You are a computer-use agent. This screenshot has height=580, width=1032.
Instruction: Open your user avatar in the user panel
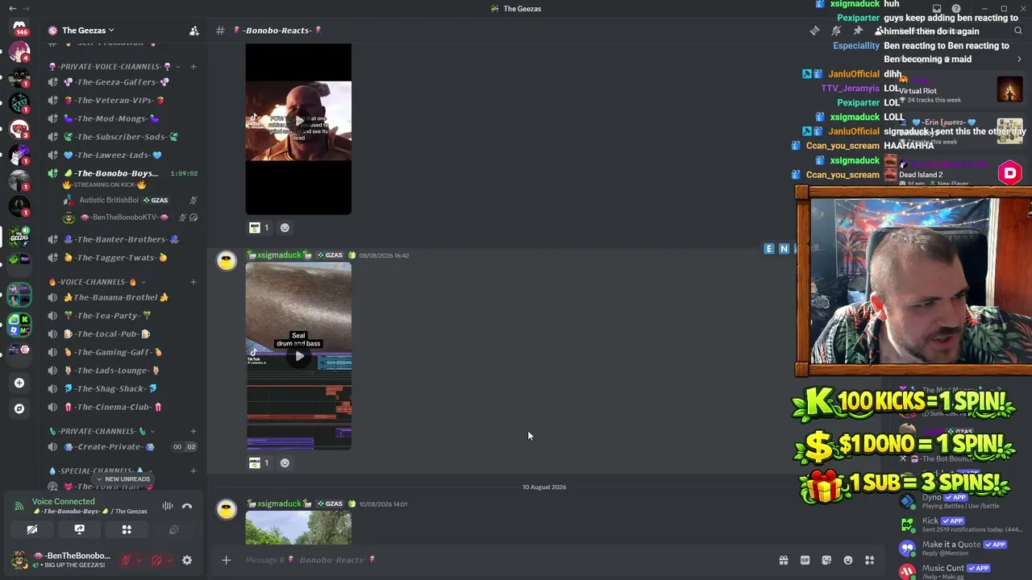[x=19, y=560]
